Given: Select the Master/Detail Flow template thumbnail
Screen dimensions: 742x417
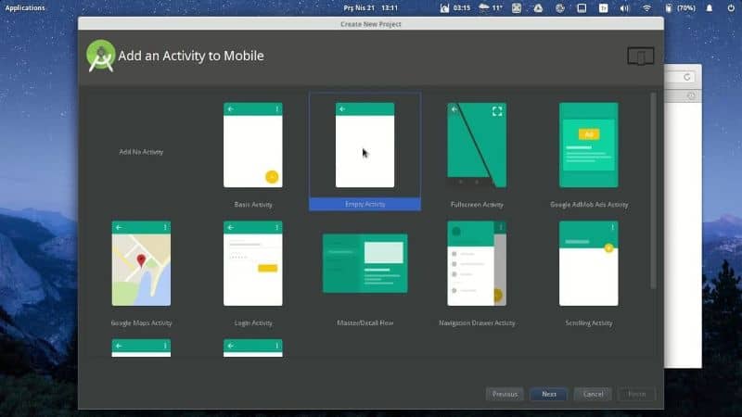Looking at the screenshot, I should (365, 263).
